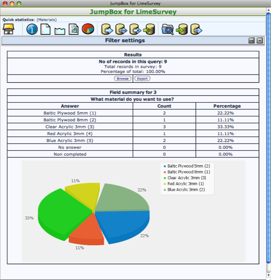
Task: Open the folder with magnifier icon
Action: pos(167,29)
